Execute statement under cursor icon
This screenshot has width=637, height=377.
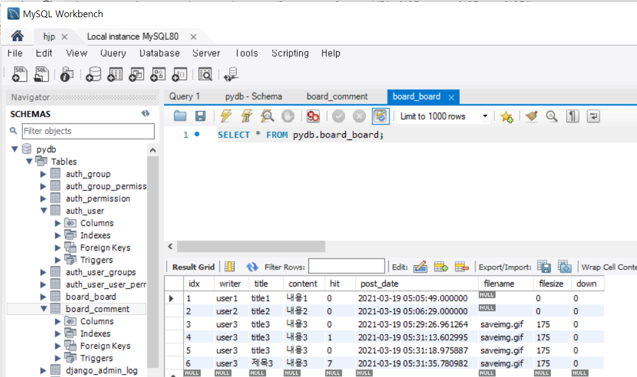pyautogui.click(x=246, y=116)
